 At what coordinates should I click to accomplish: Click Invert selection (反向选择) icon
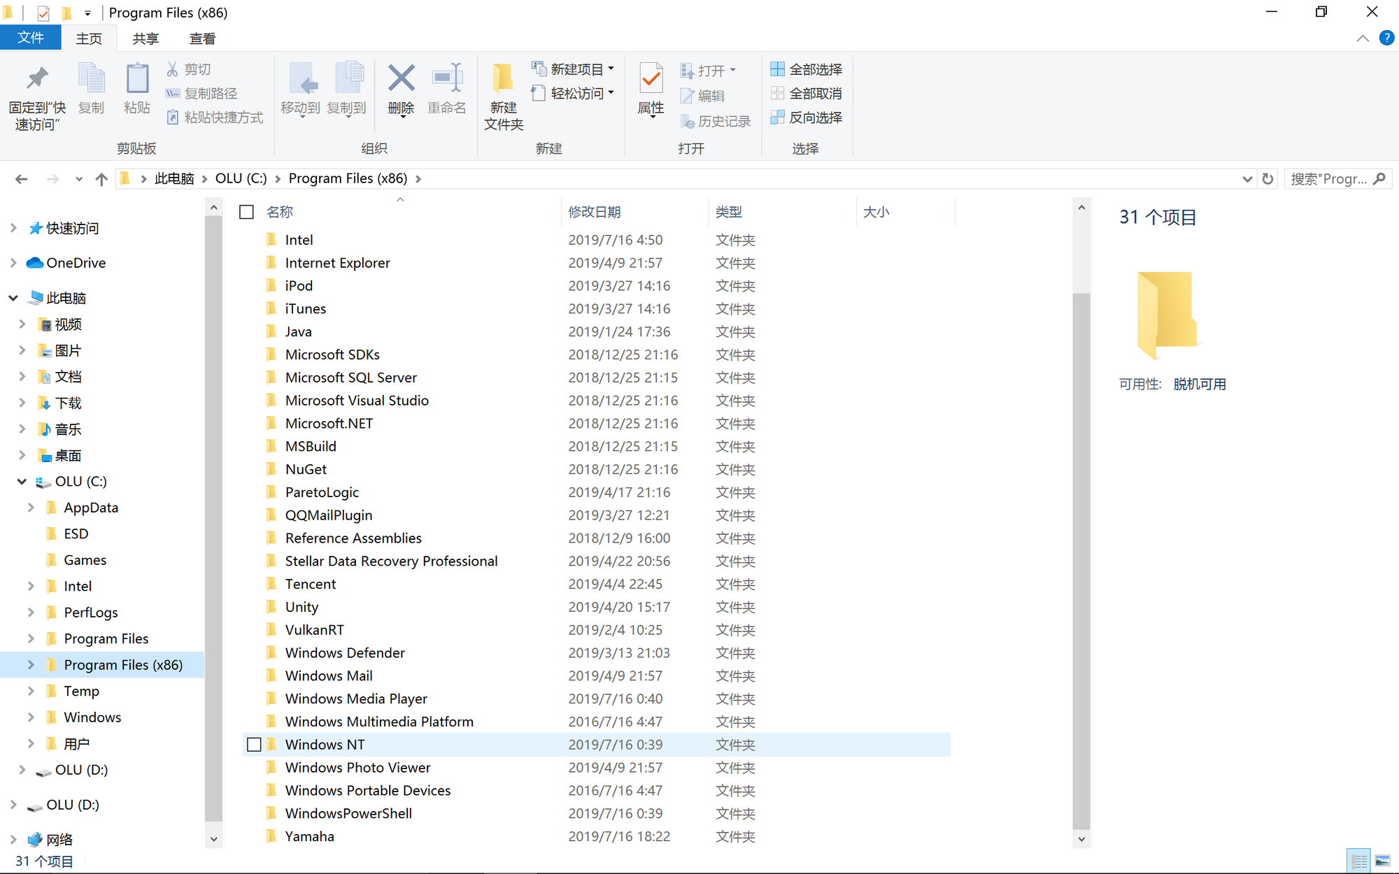coord(777,117)
